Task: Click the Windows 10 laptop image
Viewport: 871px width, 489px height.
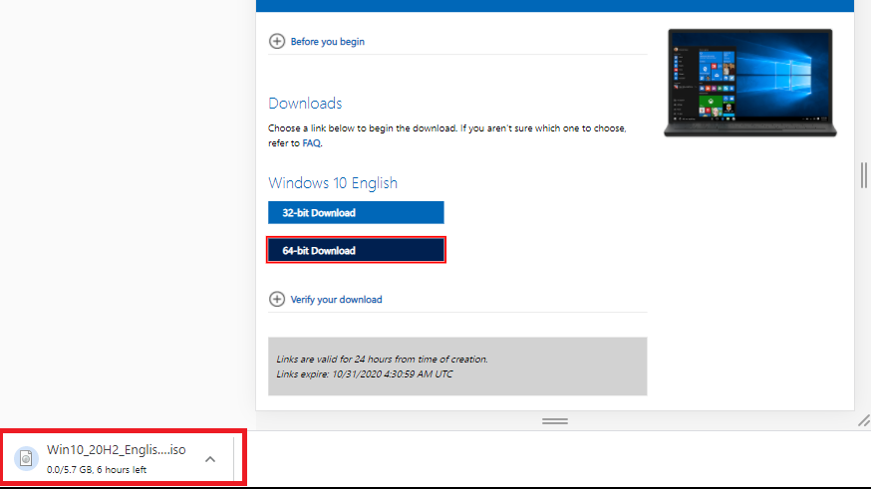Action: point(750,83)
